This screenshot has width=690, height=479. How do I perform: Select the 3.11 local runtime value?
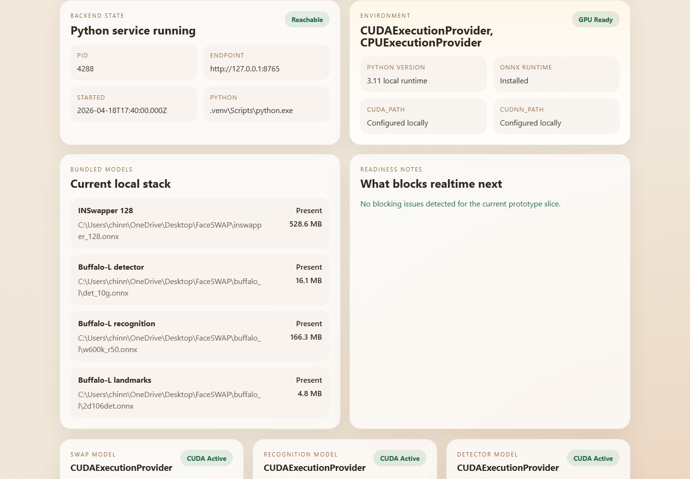click(397, 81)
